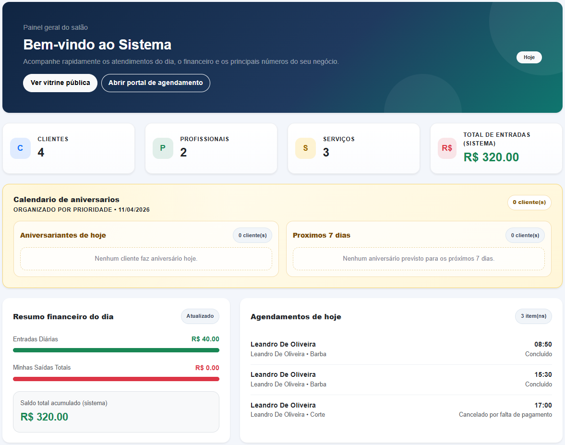Click the "R$ 320.00" entradas total
The width and height of the screenshot is (565, 445).
click(491, 157)
